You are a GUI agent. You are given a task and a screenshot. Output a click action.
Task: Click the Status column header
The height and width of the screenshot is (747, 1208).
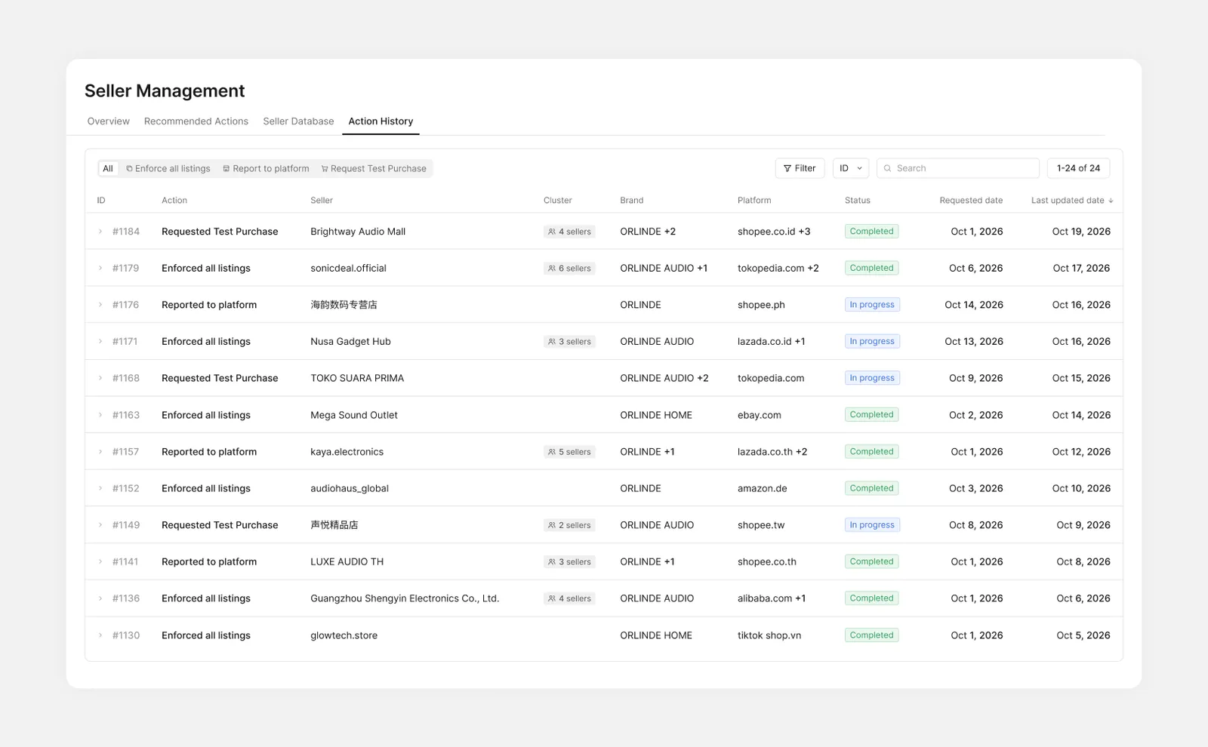(858, 201)
